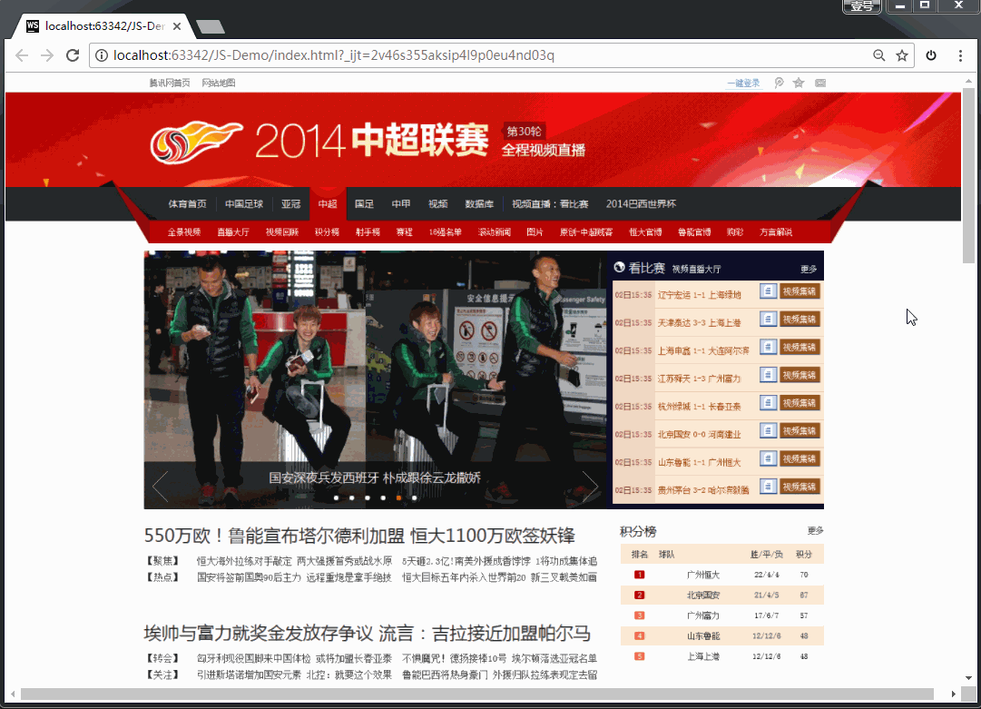Select the last carousel indicator dot
This screenshot has height=709, width=981.
tap(414, 498)
